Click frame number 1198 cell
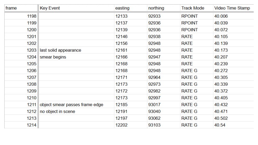 click(x=21, y=16)
